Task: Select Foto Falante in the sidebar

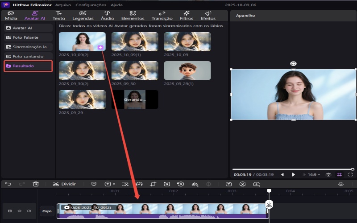Action: [x=25, y=37]
